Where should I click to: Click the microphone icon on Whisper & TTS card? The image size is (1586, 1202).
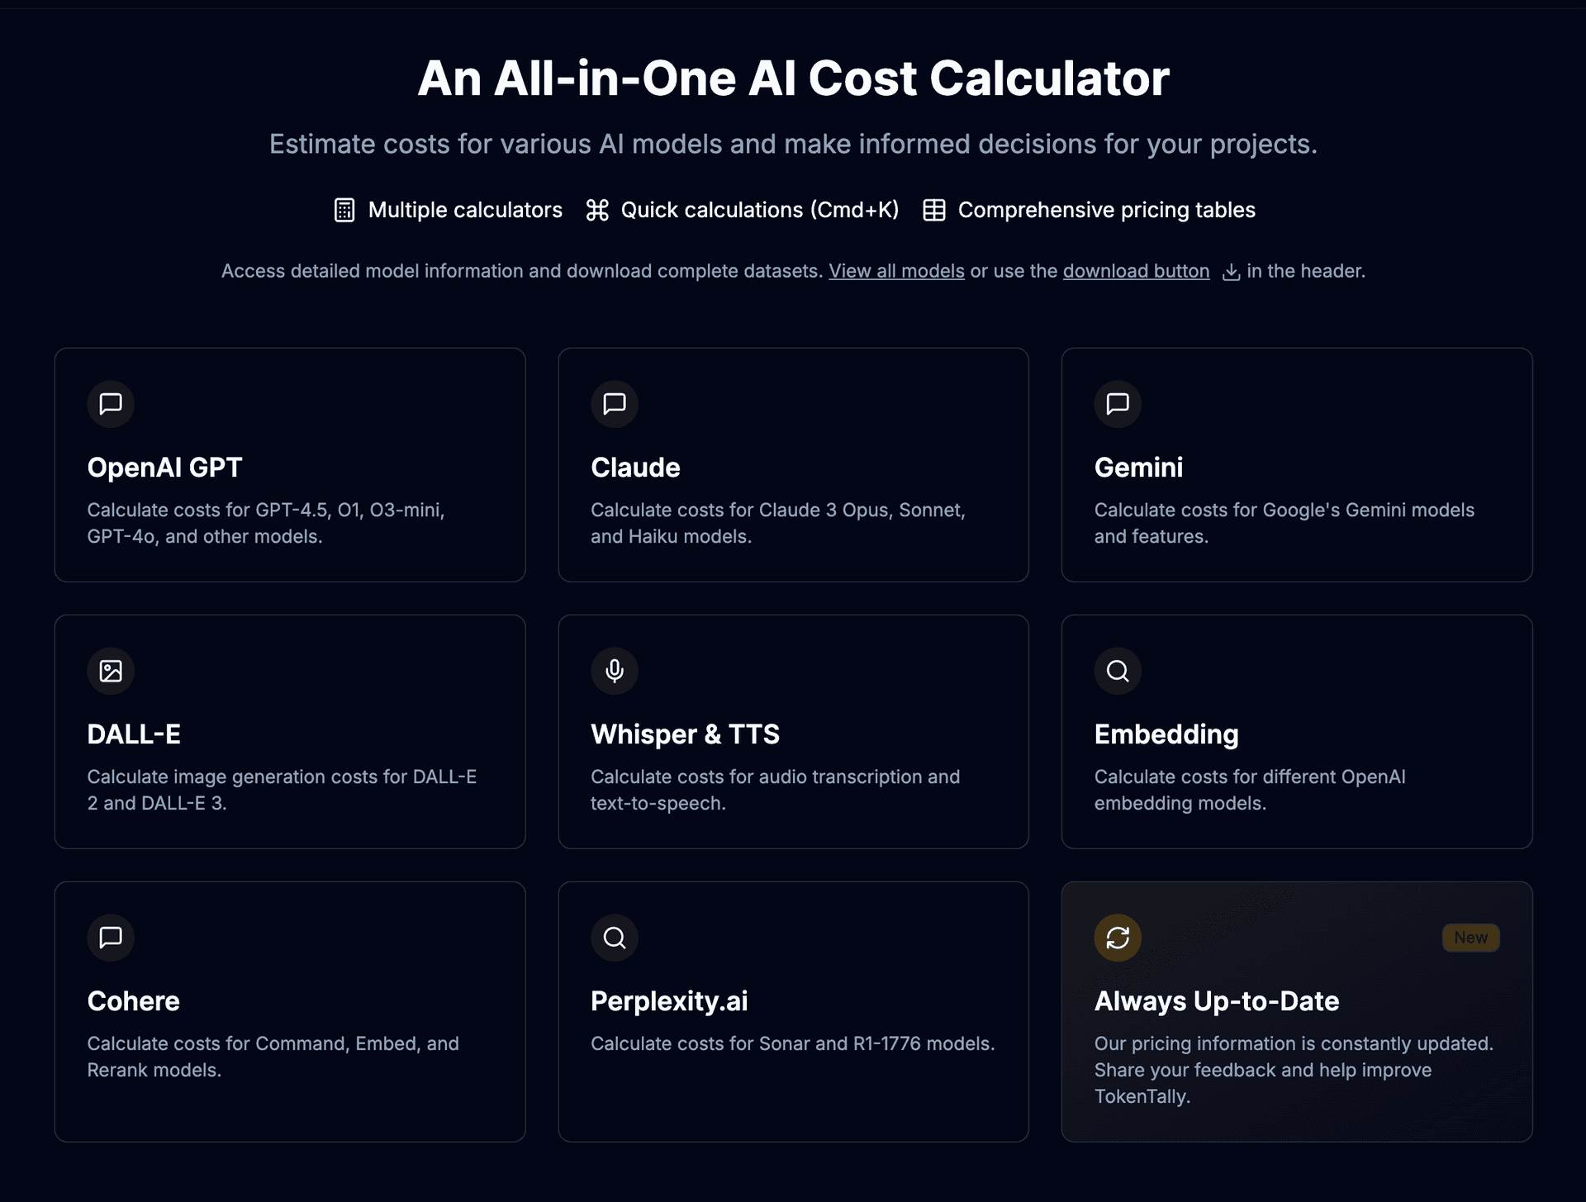point(614,671)
